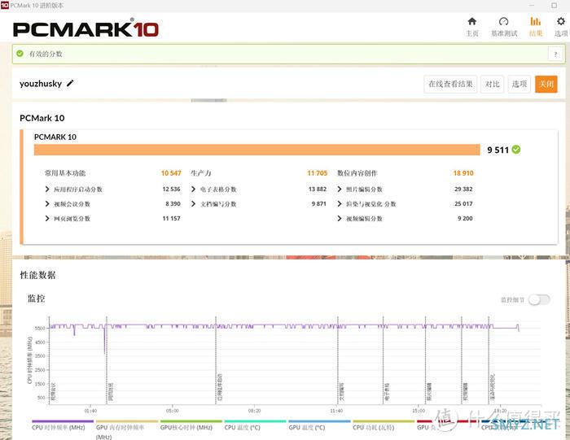Click the orange Close (关闭) button

(x=546, y=85)
